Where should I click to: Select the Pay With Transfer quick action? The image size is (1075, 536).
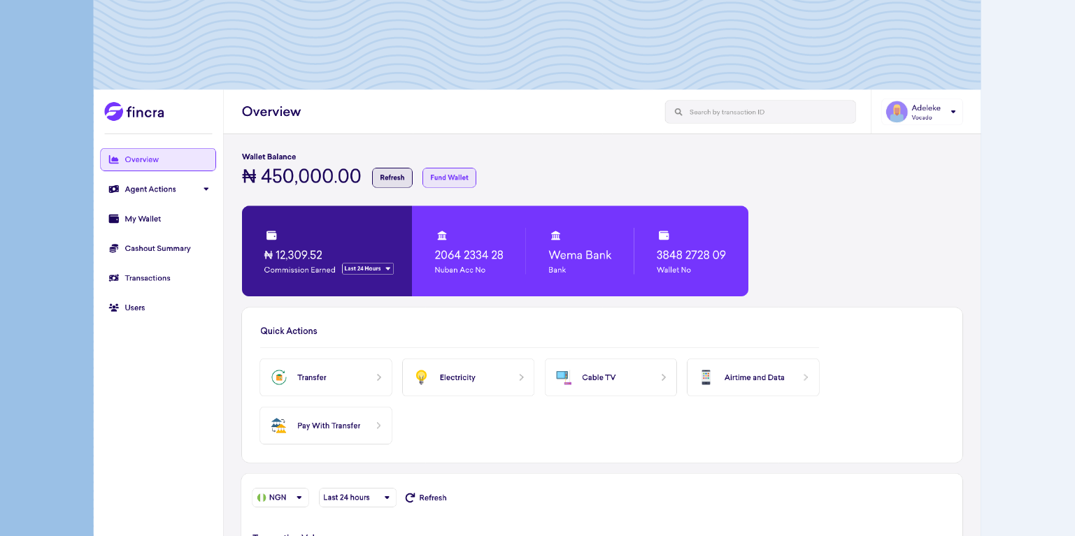pos(326,426)
